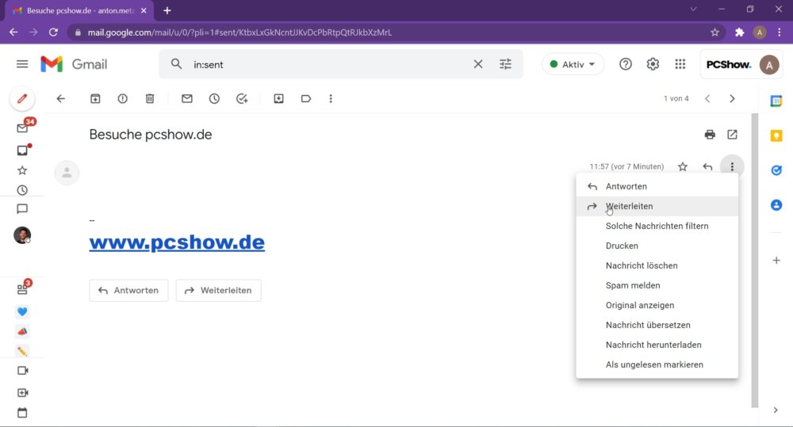Open Google Calendar side panel icon
The image size is (793, 427).
pyautogui.click(x=776, y=101)
